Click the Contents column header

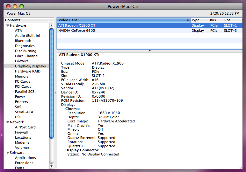pyautogui.click(x=26, y=20)
